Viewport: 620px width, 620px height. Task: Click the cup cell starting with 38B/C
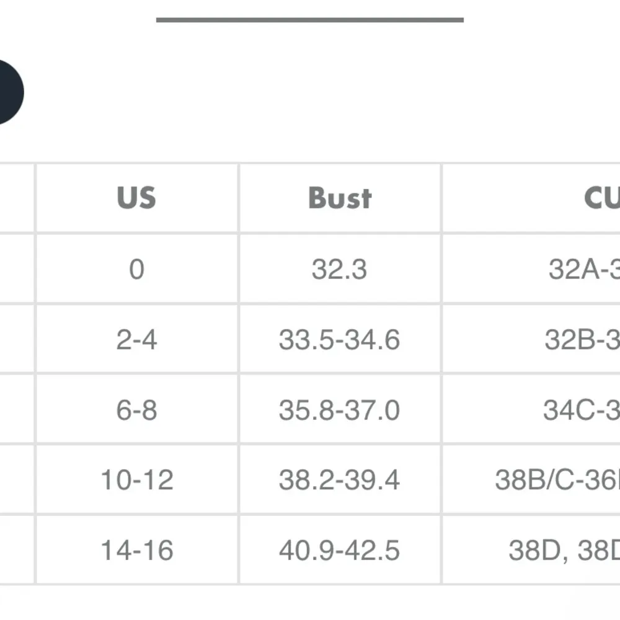pos(558,480)
